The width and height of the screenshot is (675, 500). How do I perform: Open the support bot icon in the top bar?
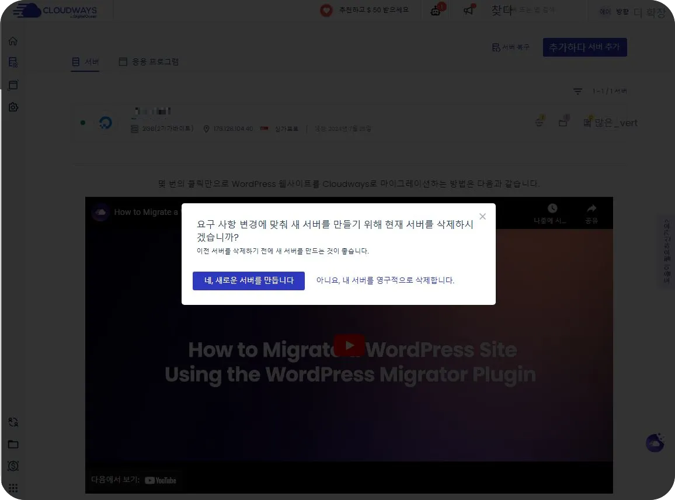436,10
